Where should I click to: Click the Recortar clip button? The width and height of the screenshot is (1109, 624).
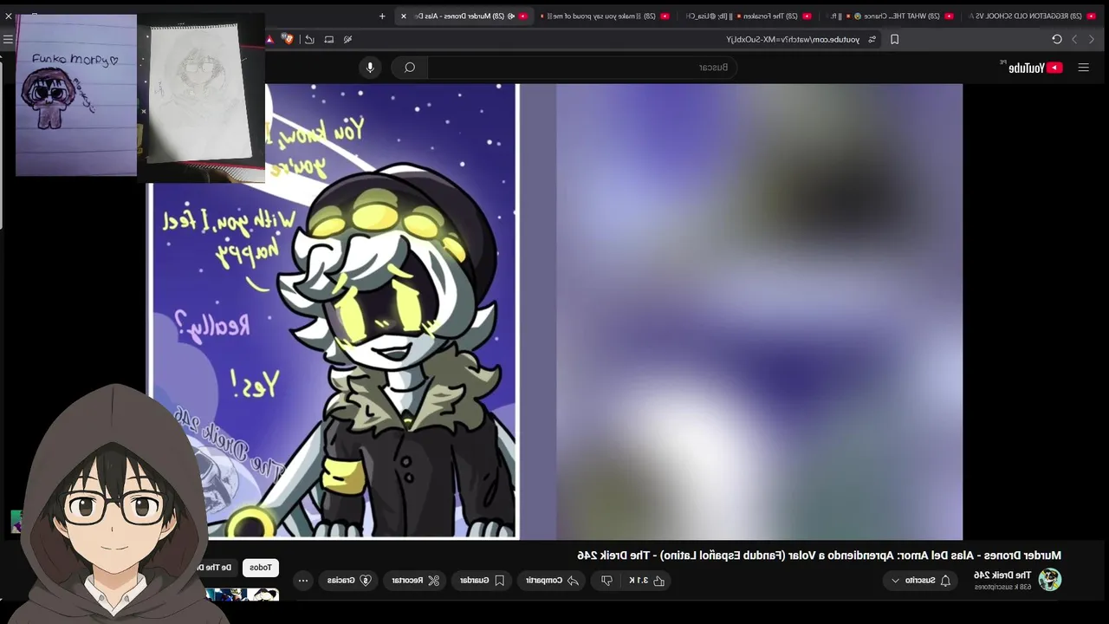[416, 581]
